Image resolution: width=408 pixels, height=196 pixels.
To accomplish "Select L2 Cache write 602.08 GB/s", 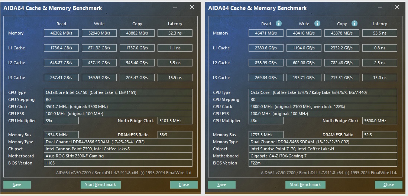I will [304, 63].
